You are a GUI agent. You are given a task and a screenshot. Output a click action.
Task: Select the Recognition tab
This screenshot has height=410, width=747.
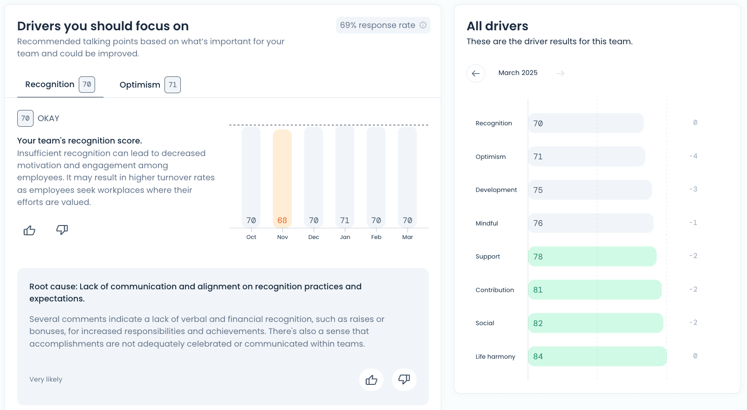[x=60, y=84]
